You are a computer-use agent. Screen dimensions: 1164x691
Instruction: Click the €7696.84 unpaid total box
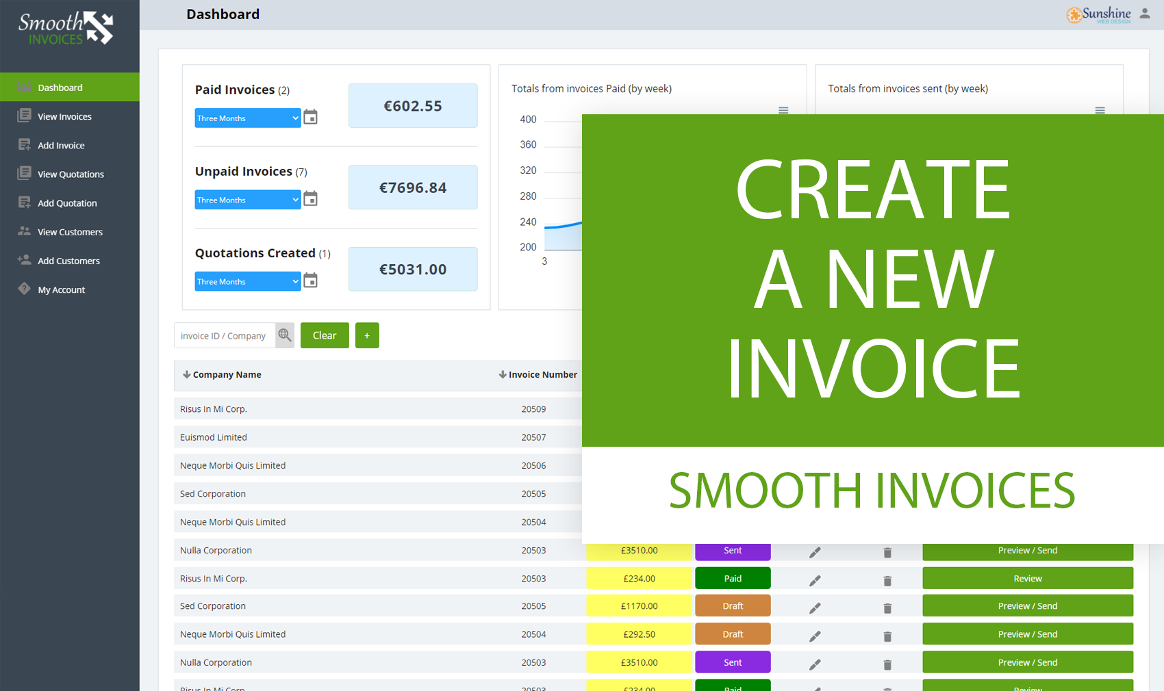coord(413,187)
